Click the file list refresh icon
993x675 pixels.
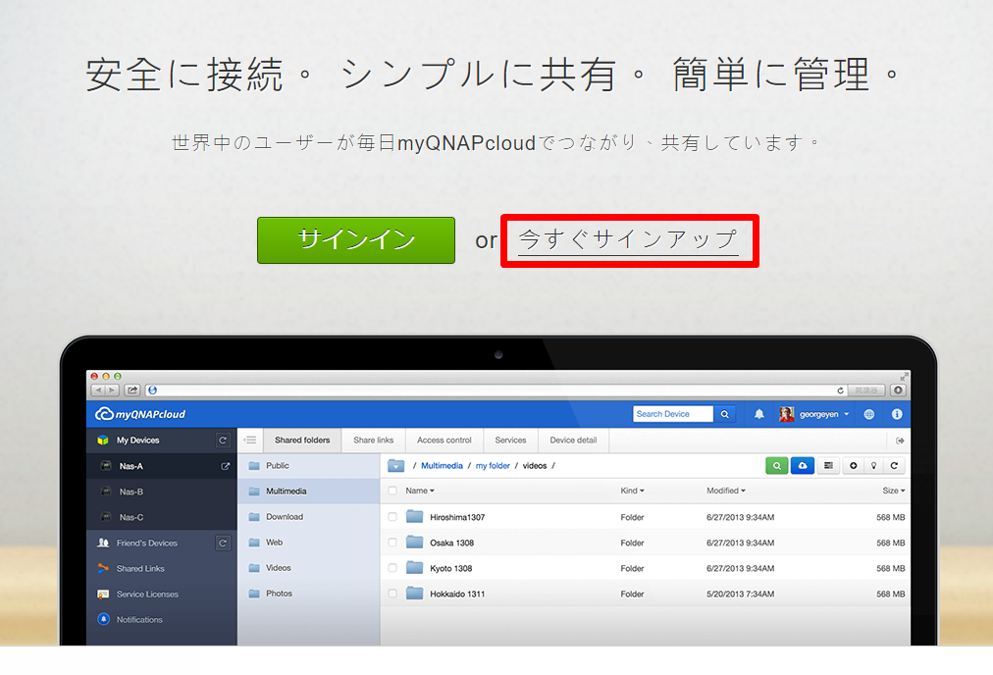click(894, 465)
